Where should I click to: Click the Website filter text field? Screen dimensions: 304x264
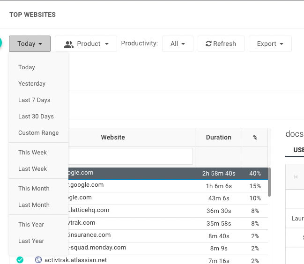(x=130, y=156)
